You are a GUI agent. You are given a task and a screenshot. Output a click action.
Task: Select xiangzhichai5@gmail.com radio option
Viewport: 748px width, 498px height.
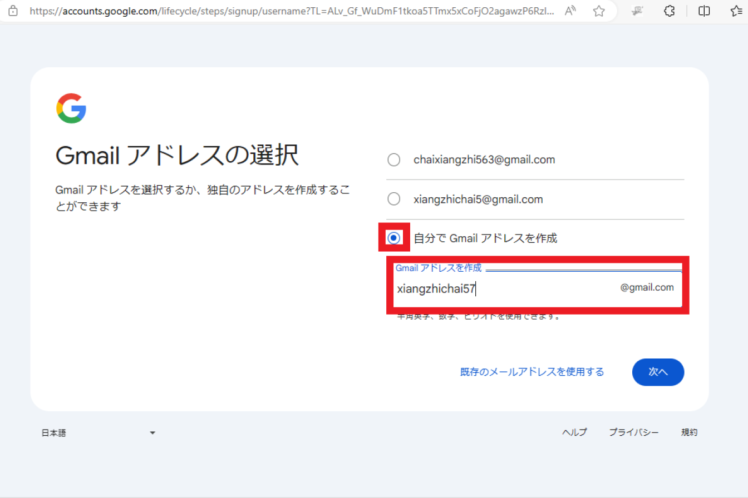393,199
